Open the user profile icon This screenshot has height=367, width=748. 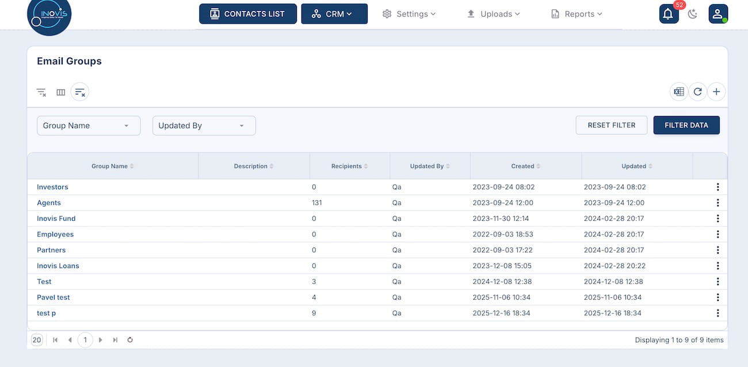(x=718, y=14)
